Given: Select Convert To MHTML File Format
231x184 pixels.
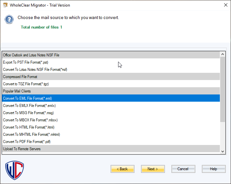Looking at the screenshot, I should (x=31, y=134).
